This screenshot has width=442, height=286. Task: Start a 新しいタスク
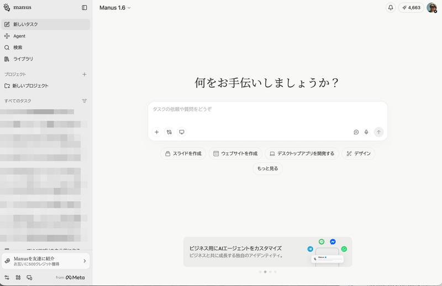[45, 24]
